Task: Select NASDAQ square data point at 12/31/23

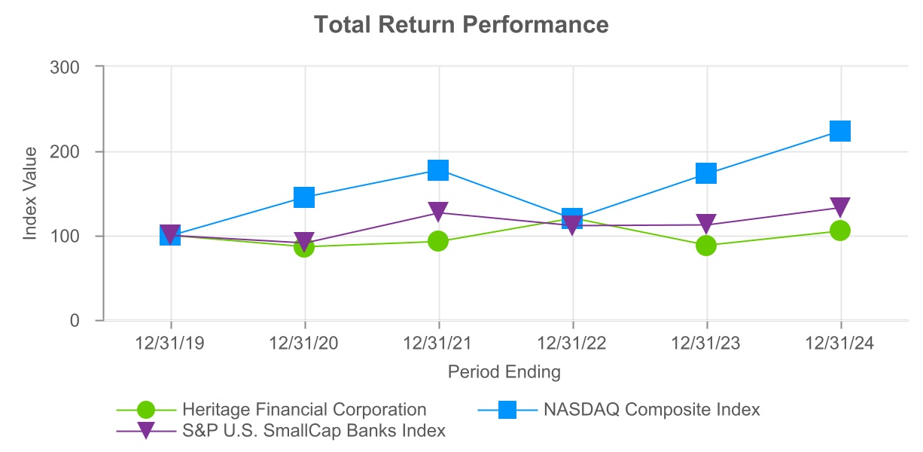Action: tap(706, 173)
